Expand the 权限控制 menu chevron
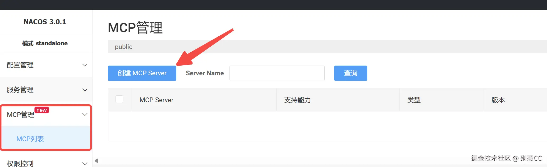This screenshot has width=547, height=167. point(85,164)
